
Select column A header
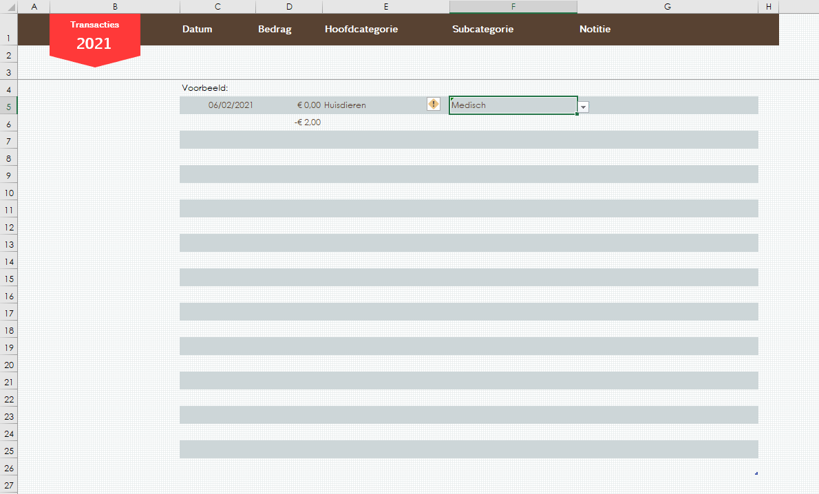pyautogui.click(x=34, y=7)
